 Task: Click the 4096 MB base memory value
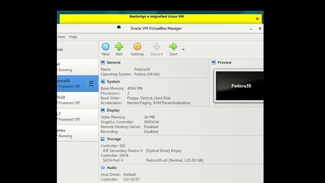pyautogui.click(x=135, y=88)
